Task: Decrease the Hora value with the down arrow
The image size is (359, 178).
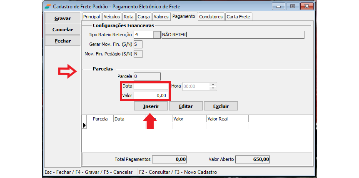Action: (213, 88)
